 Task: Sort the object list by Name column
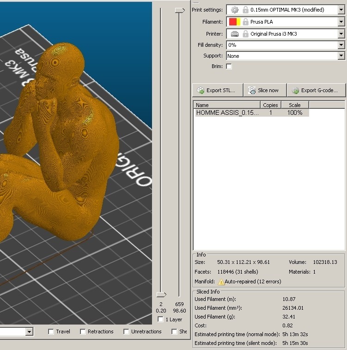(x=227, y=105)
